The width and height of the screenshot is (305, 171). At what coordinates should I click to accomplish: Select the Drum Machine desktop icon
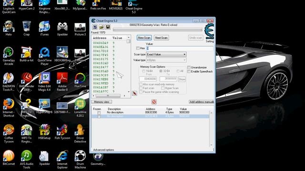tap(80, 160)
